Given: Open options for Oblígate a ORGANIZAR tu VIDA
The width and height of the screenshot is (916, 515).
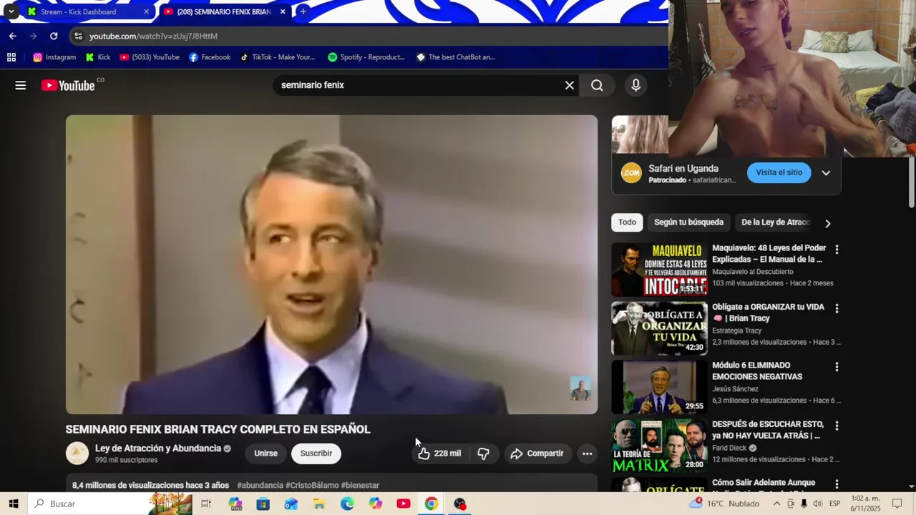Looking at the screenshot, I should click(x=837, y=308).
